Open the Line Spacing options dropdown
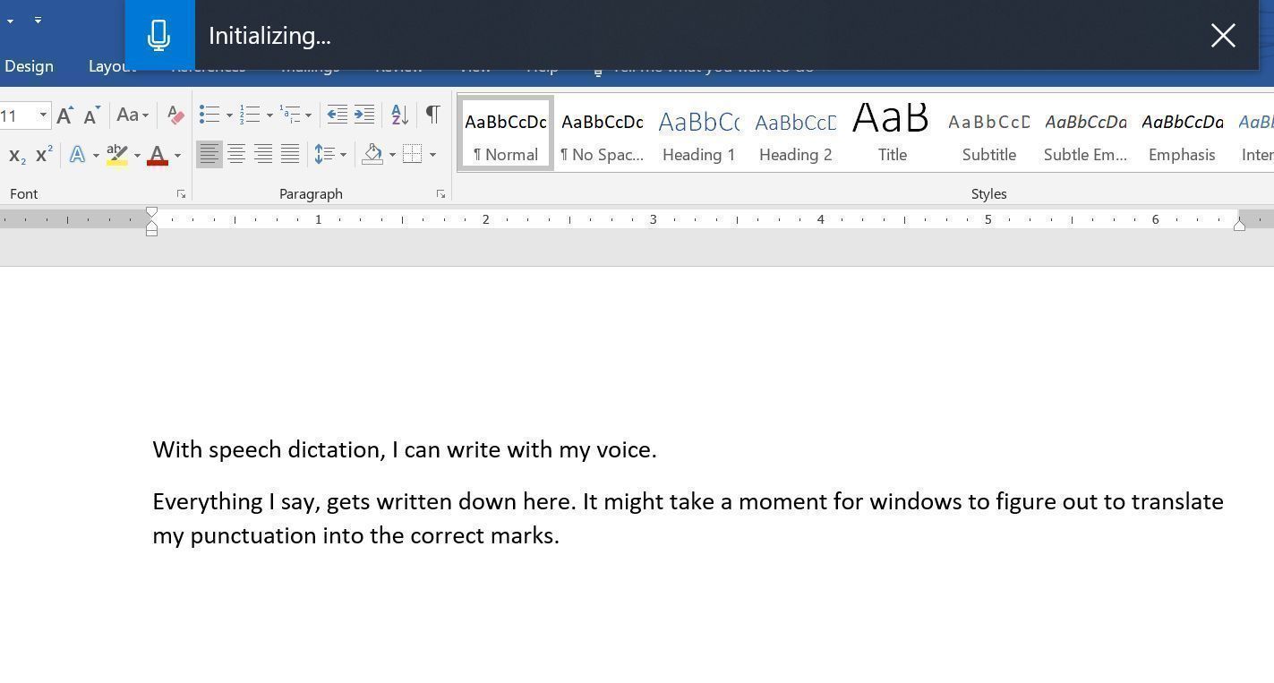The width and height of the screenshot is (1274, 683). point(343,155)
